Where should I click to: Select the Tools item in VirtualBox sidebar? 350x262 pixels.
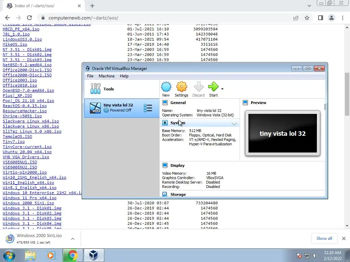click(122, 89)
